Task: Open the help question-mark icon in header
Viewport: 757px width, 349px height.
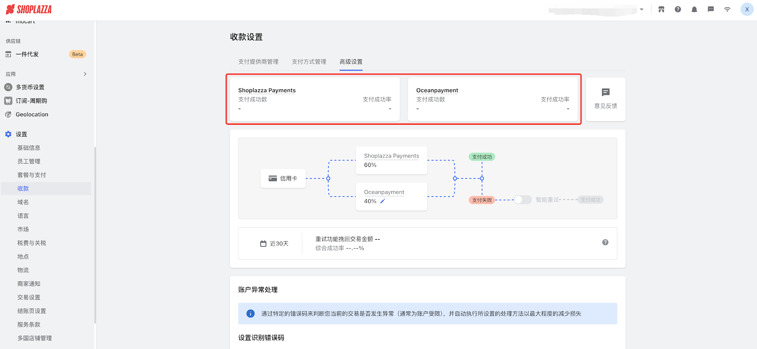Action: click(678, 9)
